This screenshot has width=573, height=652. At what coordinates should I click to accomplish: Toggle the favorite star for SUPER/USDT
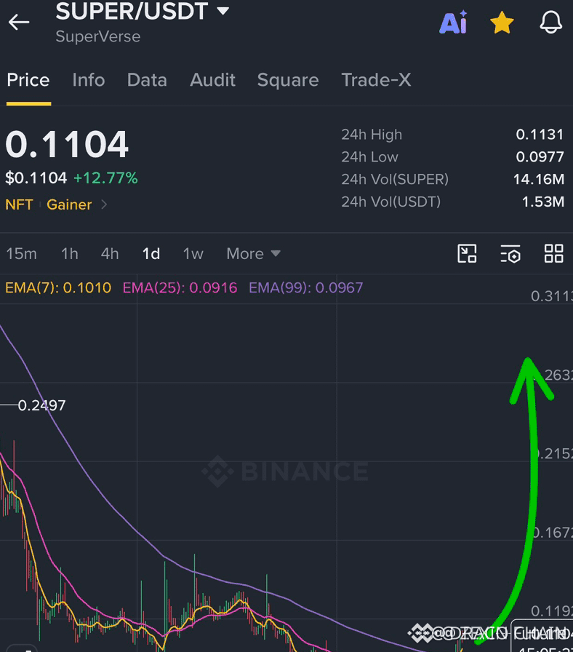502,23
